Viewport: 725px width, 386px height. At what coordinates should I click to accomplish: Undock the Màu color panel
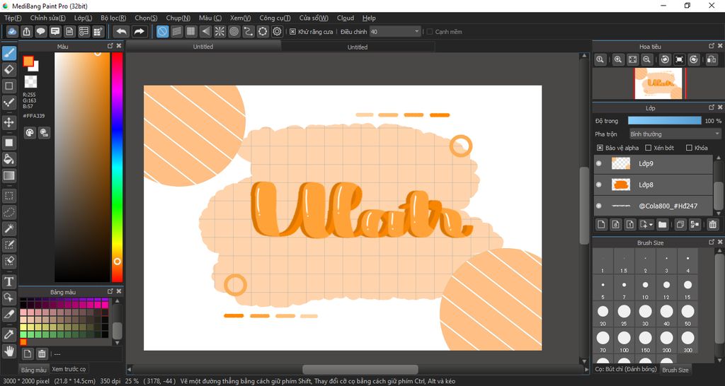pyautogui.click(x=110, y=46)
